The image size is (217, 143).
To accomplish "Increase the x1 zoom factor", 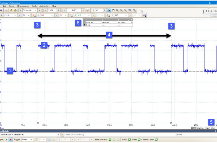I will [105, 10].
